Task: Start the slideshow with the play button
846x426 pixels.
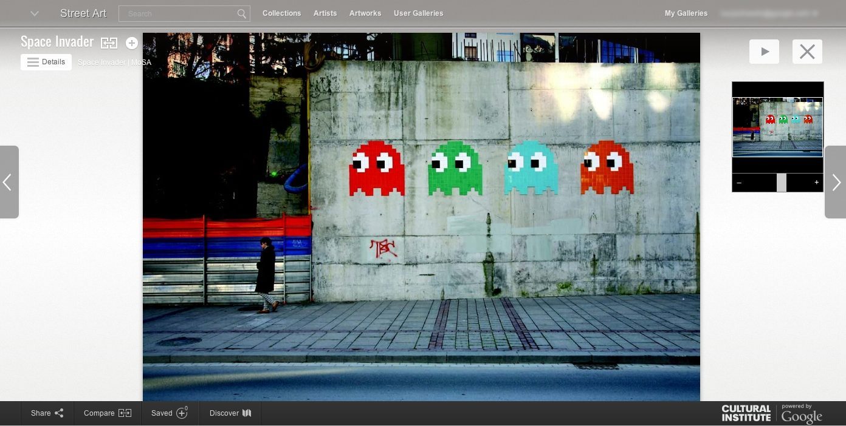Action: click(x=764, y=52)
